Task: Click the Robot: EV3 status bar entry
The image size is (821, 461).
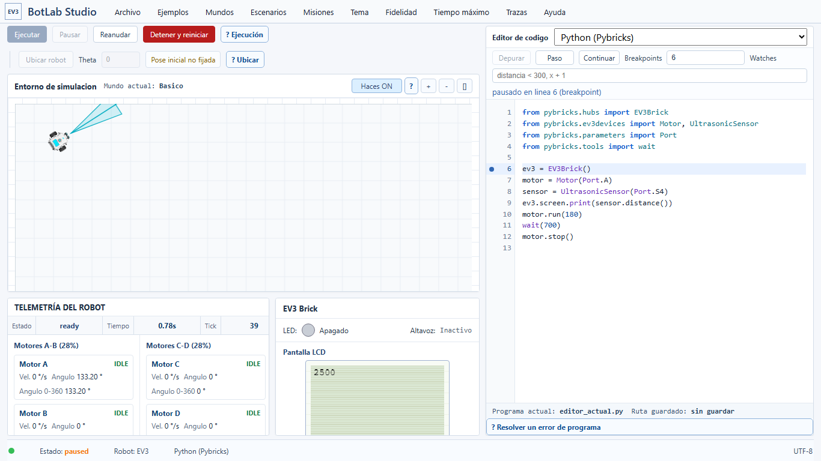Action: [131, 451]
